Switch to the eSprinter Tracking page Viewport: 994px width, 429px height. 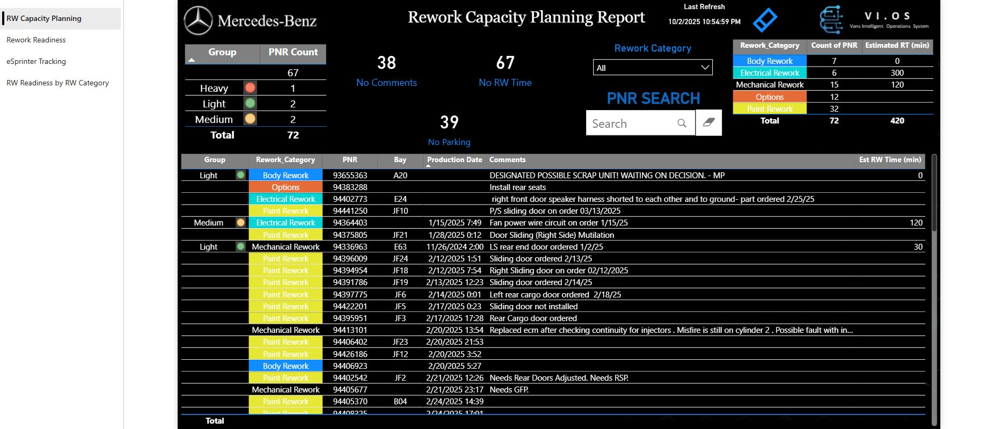pyautogui.click(x=36, y=61)
